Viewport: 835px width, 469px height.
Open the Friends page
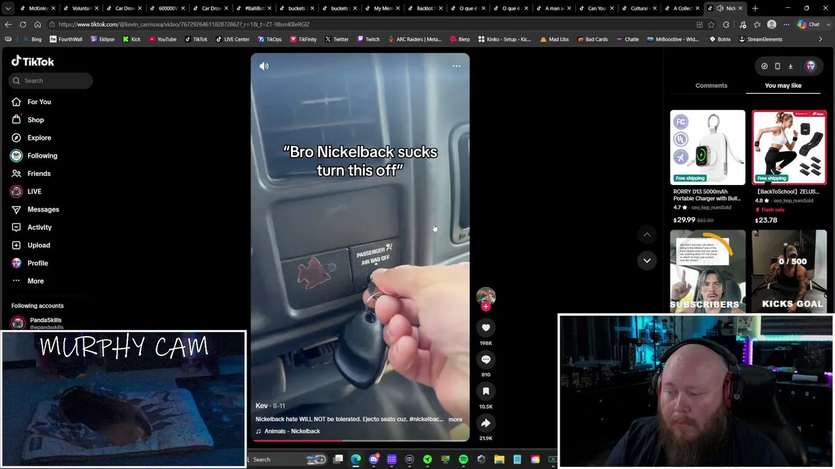pos(39,173)
